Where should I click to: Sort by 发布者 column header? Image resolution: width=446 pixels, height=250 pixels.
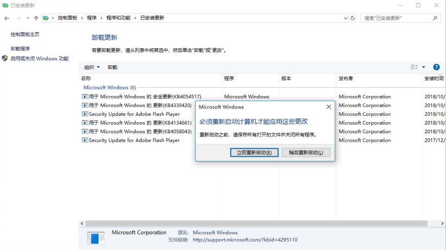379,78
